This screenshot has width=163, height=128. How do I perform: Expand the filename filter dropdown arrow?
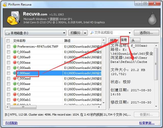130,33
